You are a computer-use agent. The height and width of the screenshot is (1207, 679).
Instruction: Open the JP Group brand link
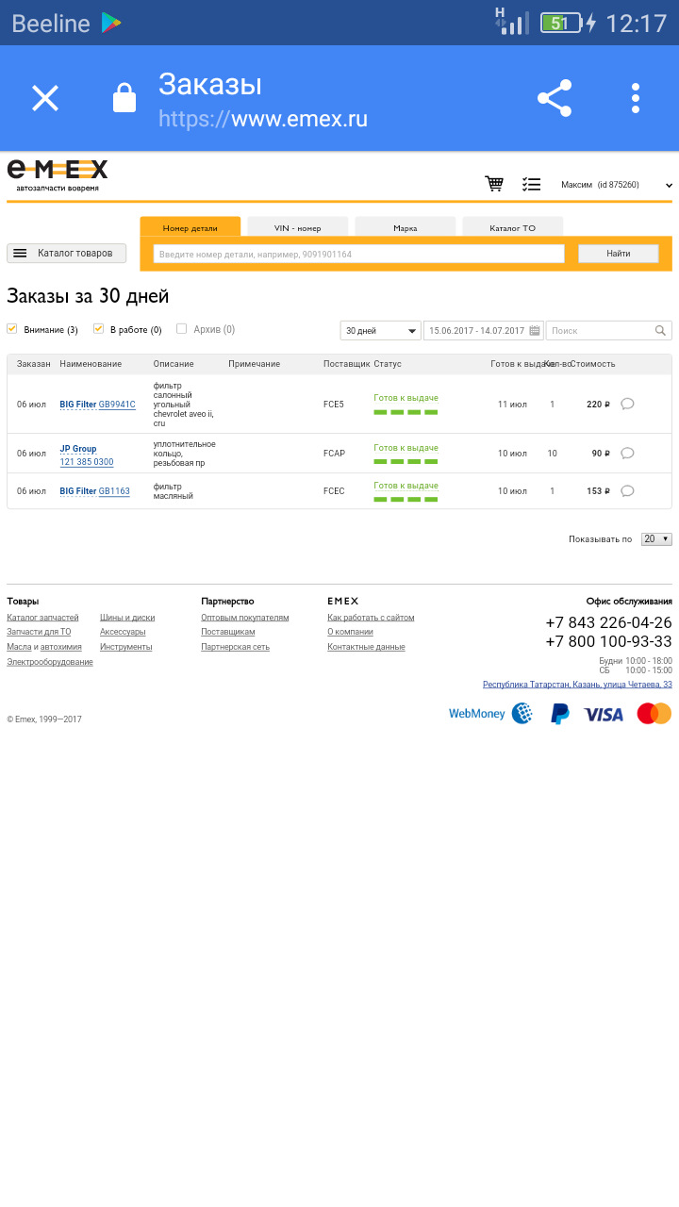click(78, 449)
